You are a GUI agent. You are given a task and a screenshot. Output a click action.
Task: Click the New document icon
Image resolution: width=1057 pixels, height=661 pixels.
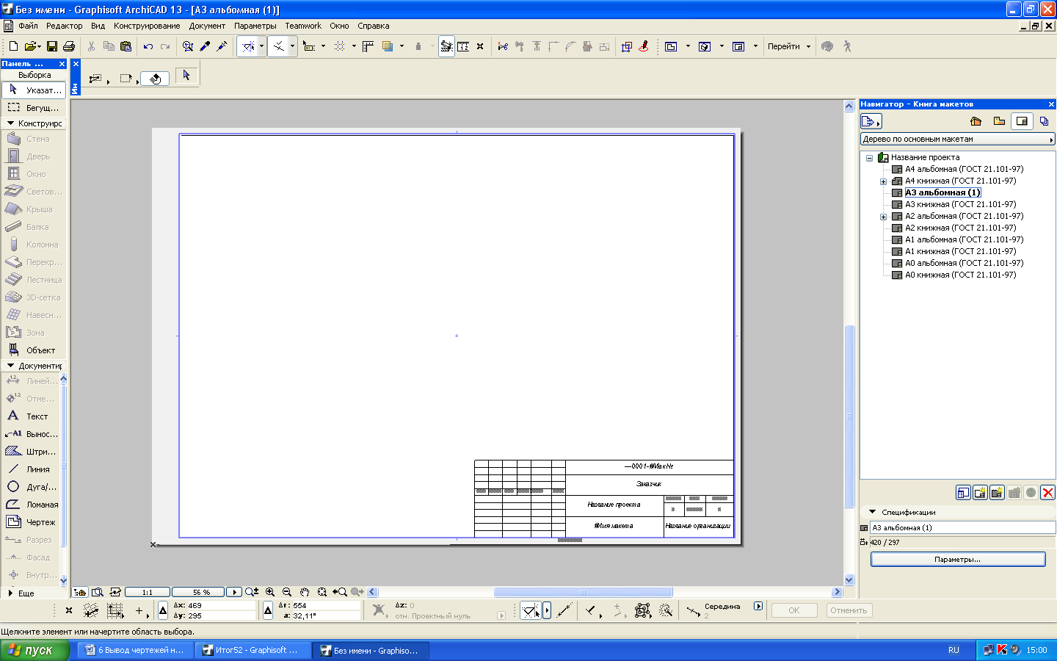pos(13,46)
